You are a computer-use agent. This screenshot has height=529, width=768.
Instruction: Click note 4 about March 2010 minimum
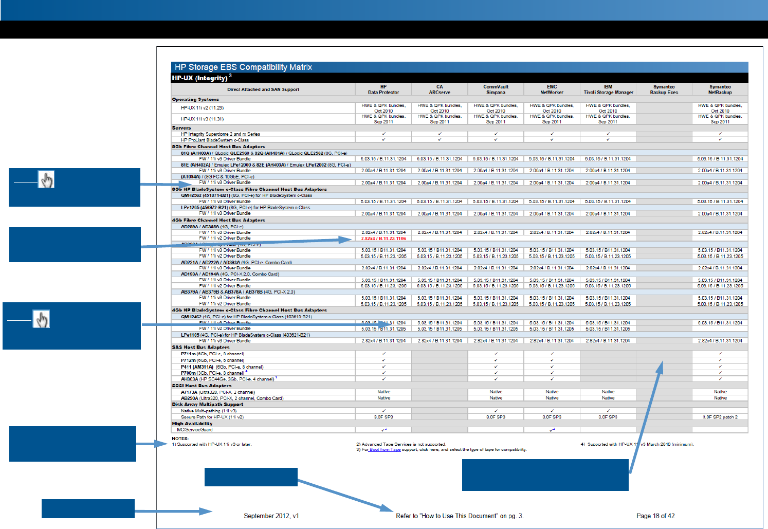[x=637, y=444]
